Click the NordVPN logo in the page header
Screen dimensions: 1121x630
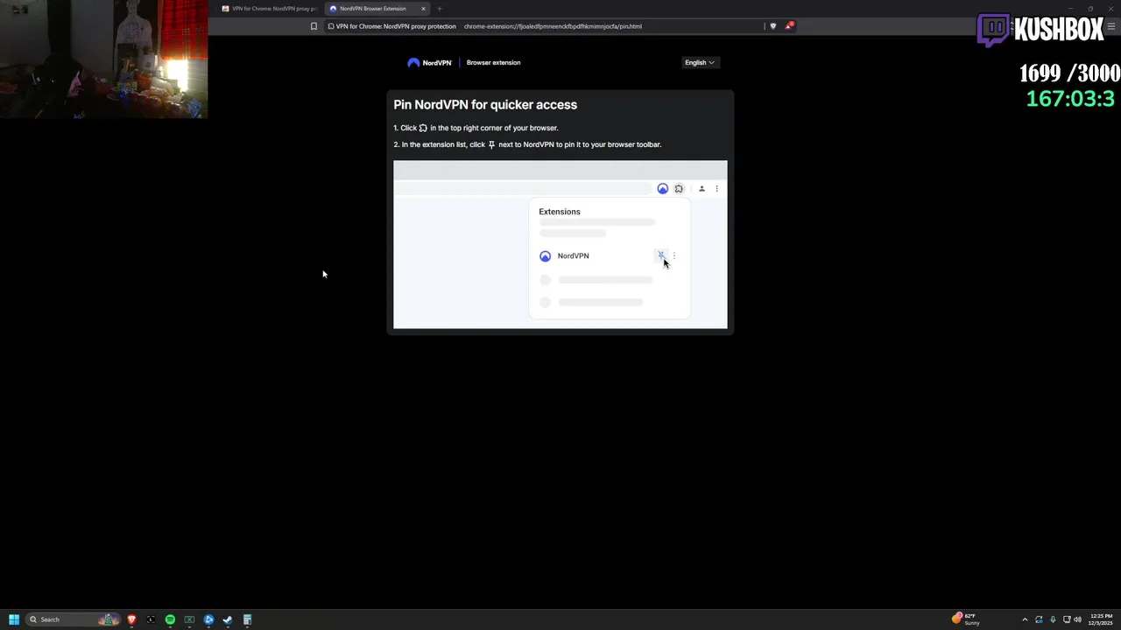pyautogui.click(x=429, y=63)
